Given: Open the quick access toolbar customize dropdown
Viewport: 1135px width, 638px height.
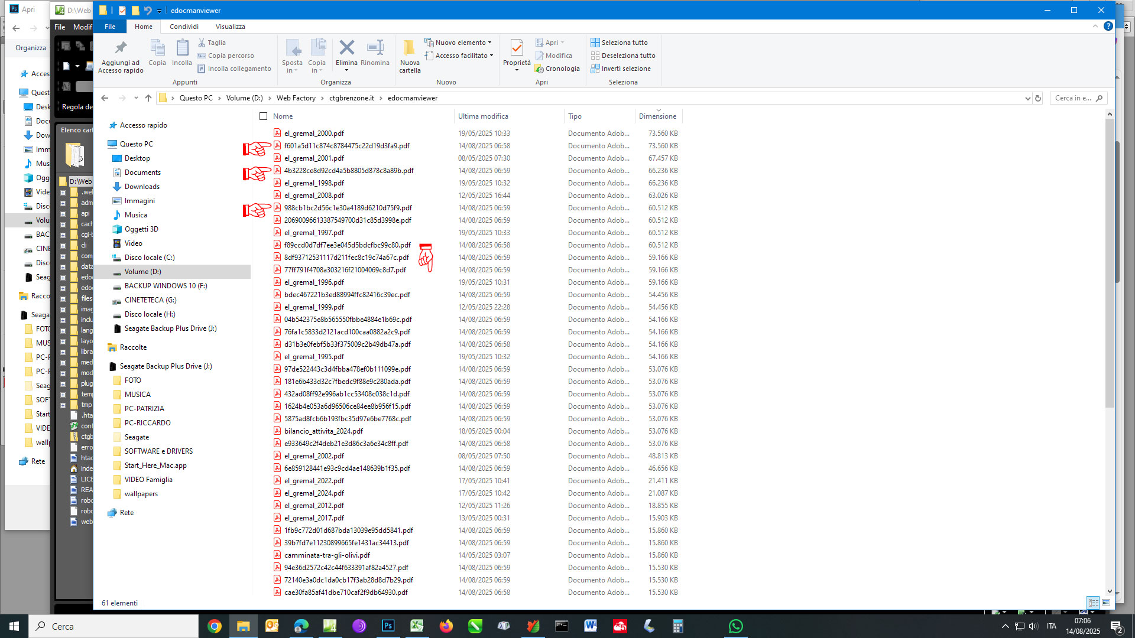Looking at the screenshot, I should [159, 11].
